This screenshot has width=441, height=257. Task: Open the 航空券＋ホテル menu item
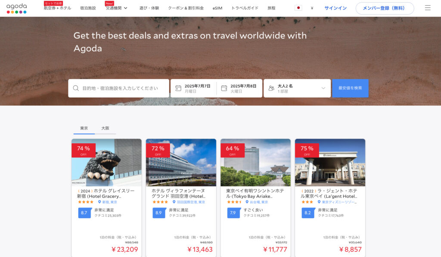(x=57, y=8)
